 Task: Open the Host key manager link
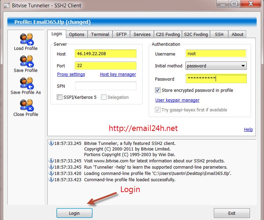118,74
